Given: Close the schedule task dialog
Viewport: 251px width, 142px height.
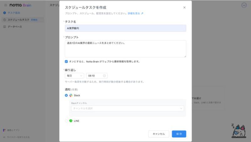Looking at the screenshot, I should tap(184, 8).
